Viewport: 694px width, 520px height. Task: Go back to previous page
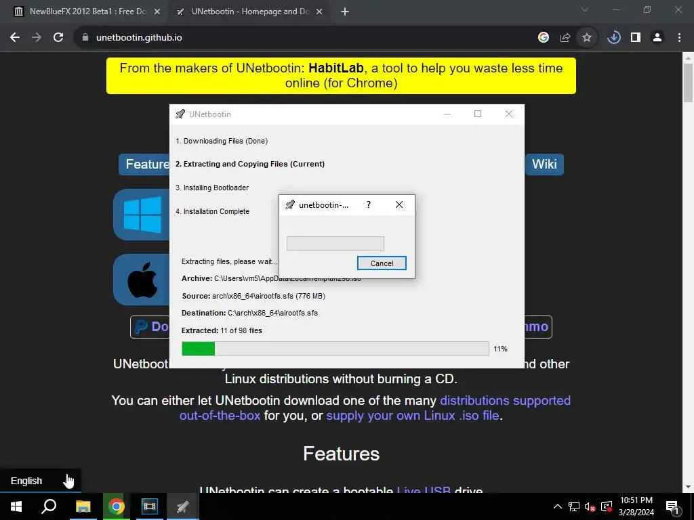pos(15,38)
